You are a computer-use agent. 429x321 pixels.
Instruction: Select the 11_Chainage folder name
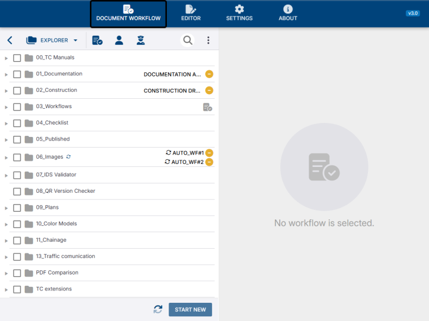click(51, 240)
